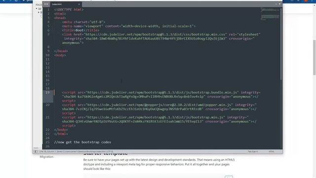Click the FOLDERS sidebar header
This screenshot has width=316, height=178.
pos(39,4)
